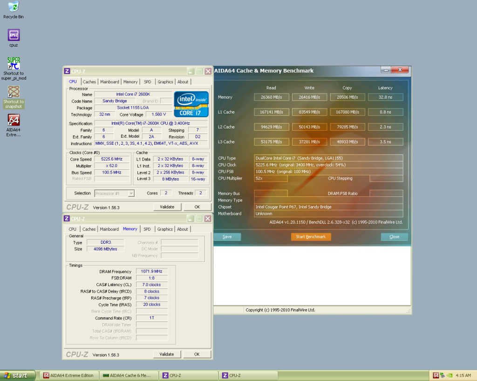The width and height of the screenshot is (477, 381).
Task: Select the Shortcut to snapshot desktop icon
Action: (14, 97)
